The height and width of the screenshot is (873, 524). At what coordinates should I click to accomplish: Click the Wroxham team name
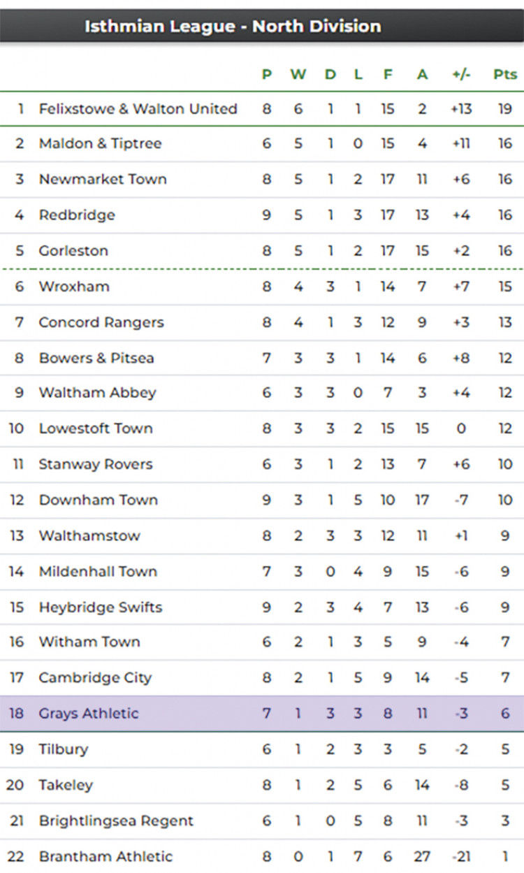pos(74,286)
